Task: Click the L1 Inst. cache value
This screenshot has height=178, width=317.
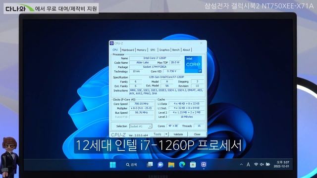Action: click(x=186, y=108)
